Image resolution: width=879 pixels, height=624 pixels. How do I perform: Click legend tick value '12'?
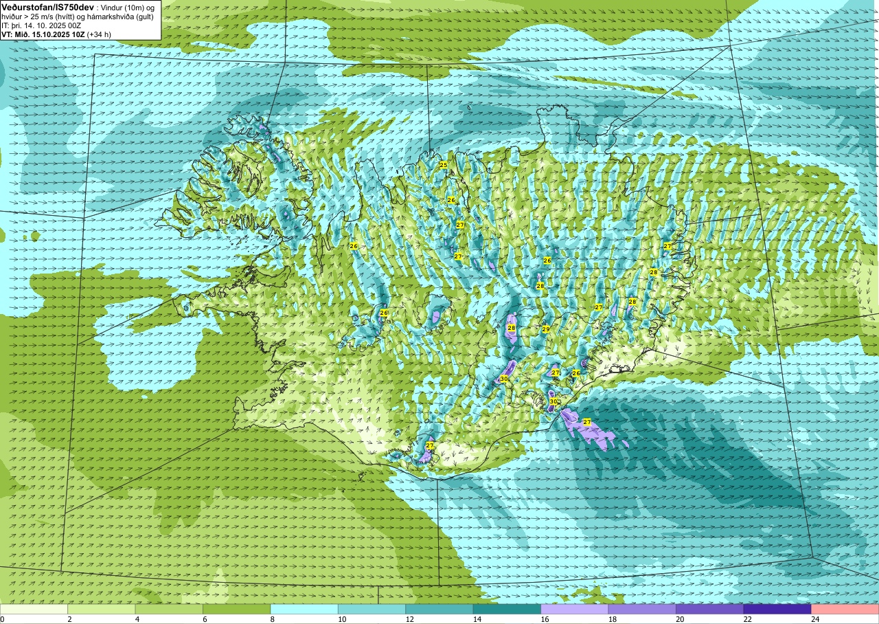click(x=409, y=619)
